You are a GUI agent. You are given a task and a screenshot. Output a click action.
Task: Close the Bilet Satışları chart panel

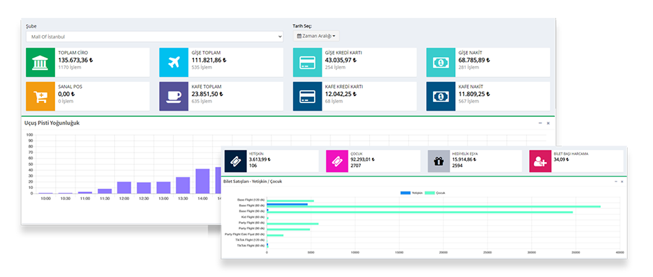[622, 181]
